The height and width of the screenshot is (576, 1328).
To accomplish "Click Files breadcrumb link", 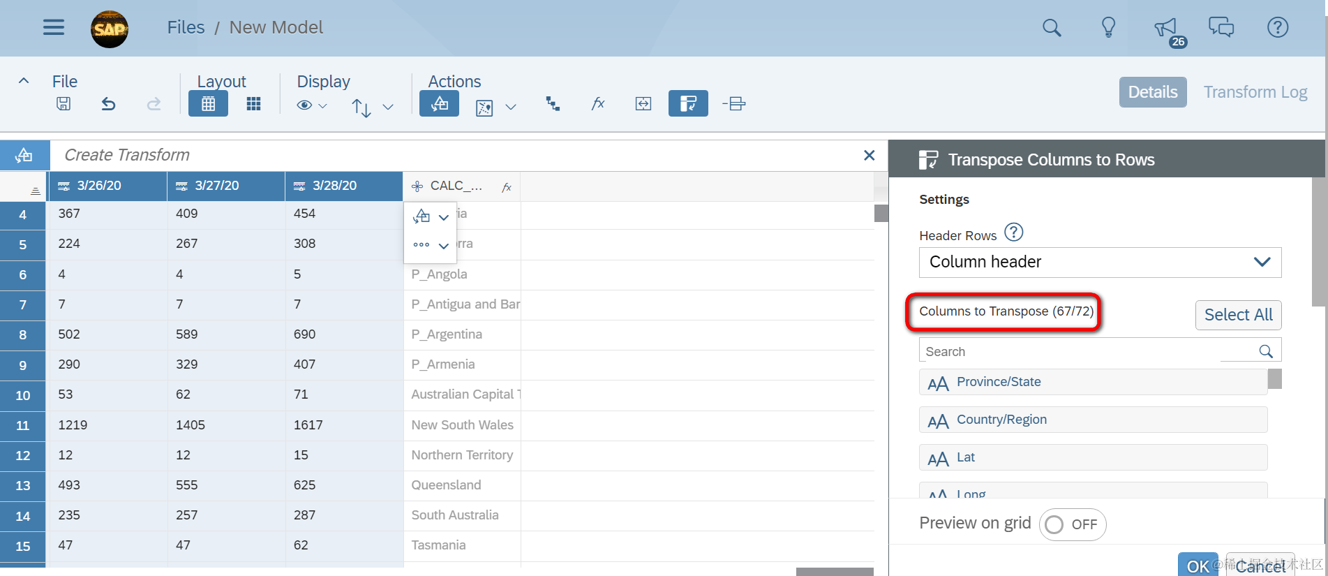I will [x=186, y=27].
